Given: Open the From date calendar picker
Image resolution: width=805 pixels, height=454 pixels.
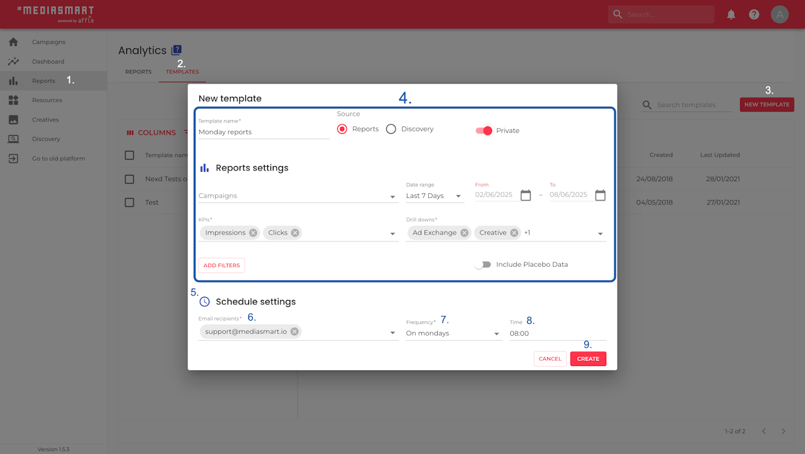Looking at the screenshot, I should 526,195.
